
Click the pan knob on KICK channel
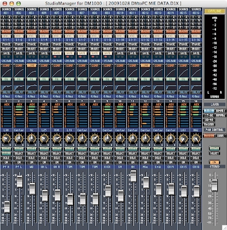(x=107, y=139)
